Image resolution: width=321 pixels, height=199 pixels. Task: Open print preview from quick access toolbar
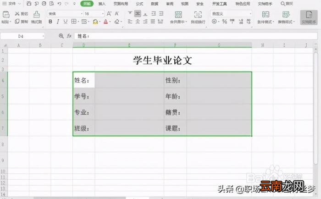click(x=51, y=4)
